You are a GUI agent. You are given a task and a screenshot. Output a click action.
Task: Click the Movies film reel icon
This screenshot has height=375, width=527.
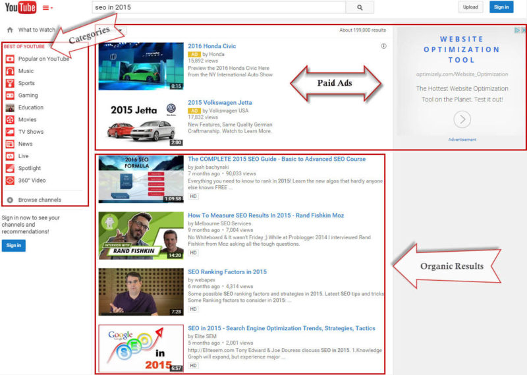click(10, 119)
